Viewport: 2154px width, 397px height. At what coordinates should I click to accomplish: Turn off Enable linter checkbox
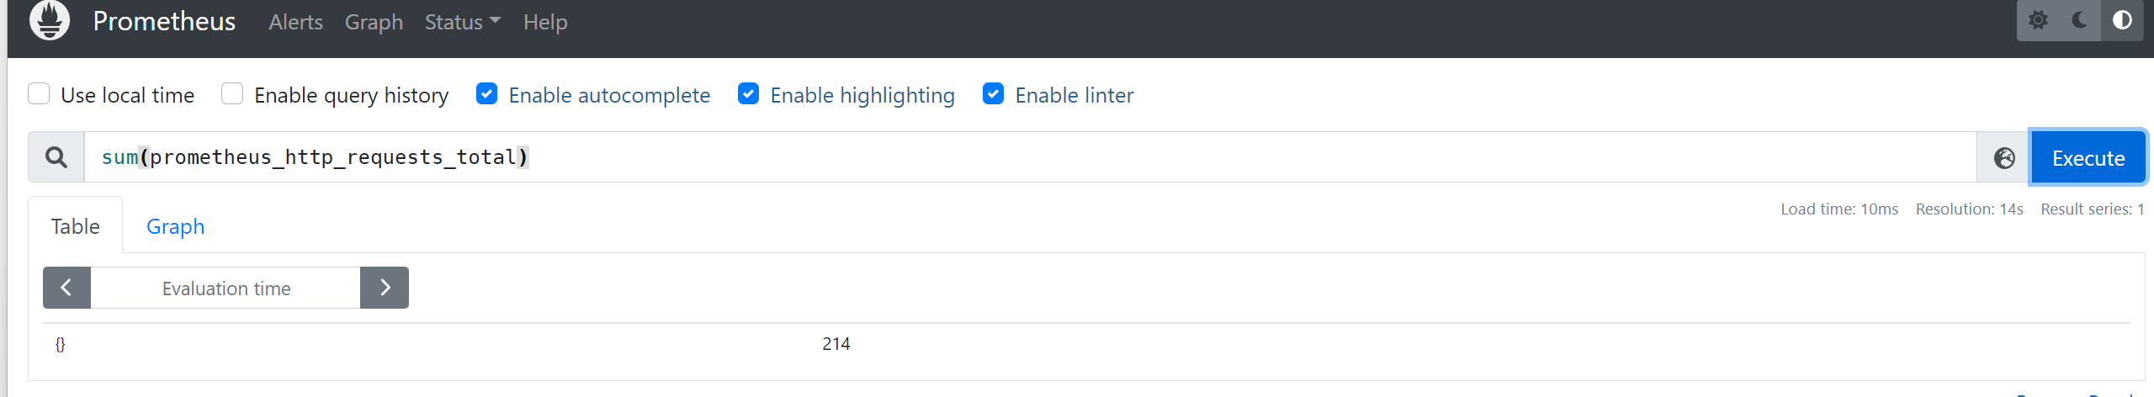[993, 93]
